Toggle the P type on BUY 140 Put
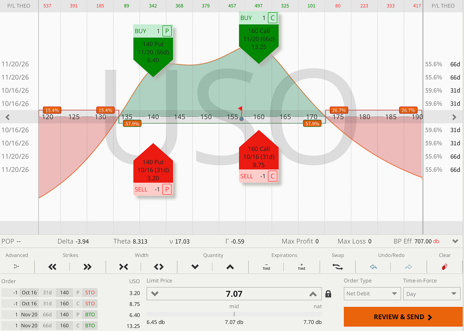This screenshot has height=331, width=464. 167,31
